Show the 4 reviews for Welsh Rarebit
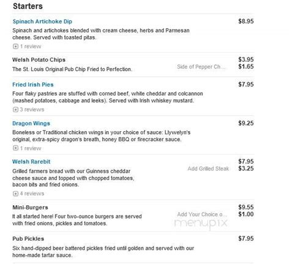The image size is (290, 264). point(32,194)
